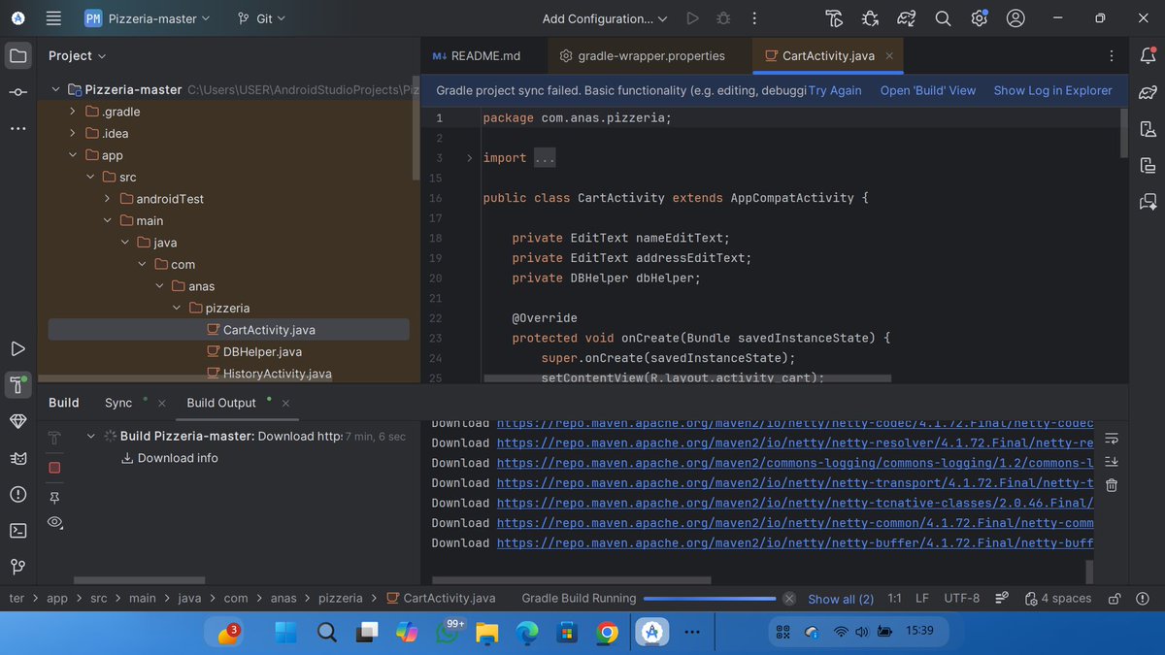Screen dimensions: 1165x655
Task: Open the Notifications bell panel
Action: (x=1148, y=56)
